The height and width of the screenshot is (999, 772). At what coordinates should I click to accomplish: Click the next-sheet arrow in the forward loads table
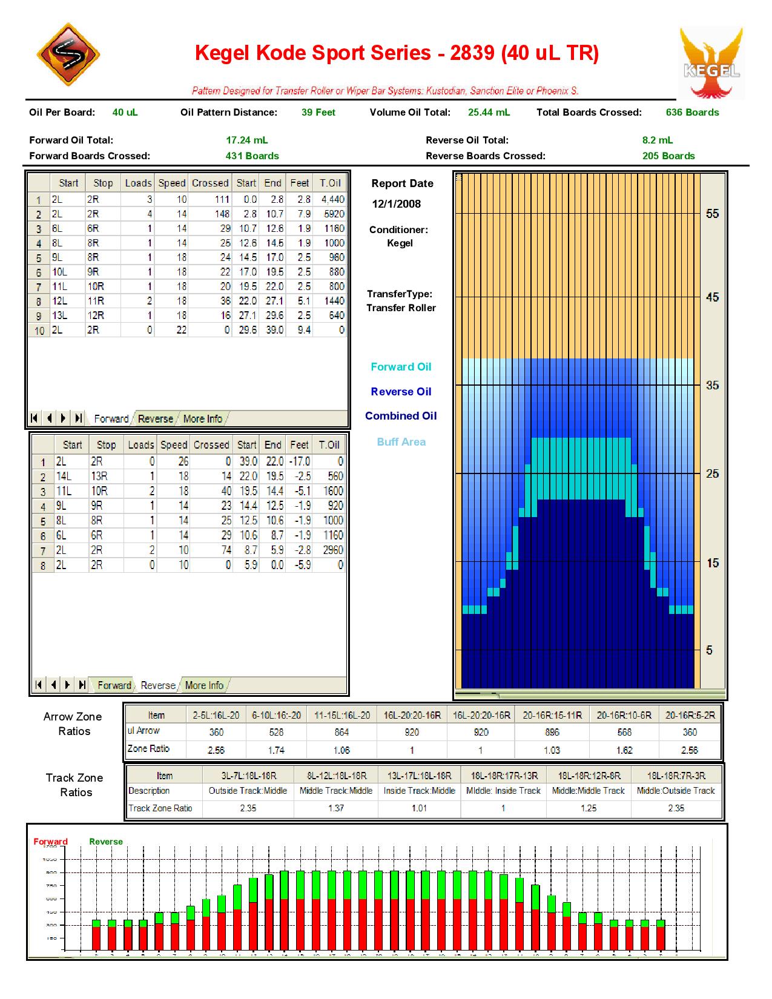[x=64, y=418]
